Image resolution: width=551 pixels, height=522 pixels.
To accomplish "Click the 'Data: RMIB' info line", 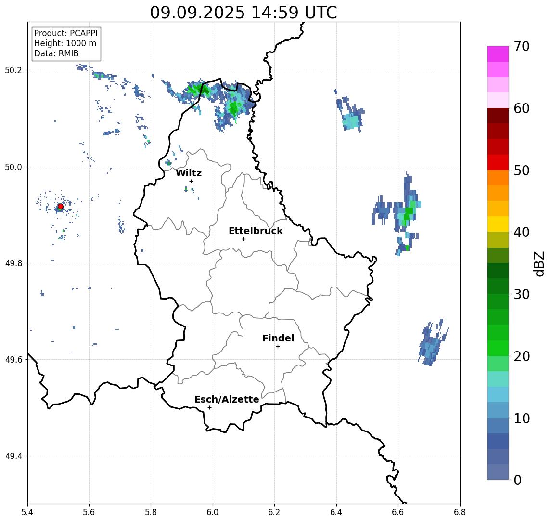I will (x=56, y=53).
